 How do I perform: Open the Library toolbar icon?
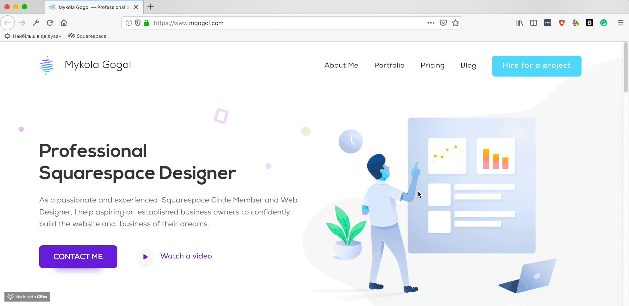click(520, 23)
